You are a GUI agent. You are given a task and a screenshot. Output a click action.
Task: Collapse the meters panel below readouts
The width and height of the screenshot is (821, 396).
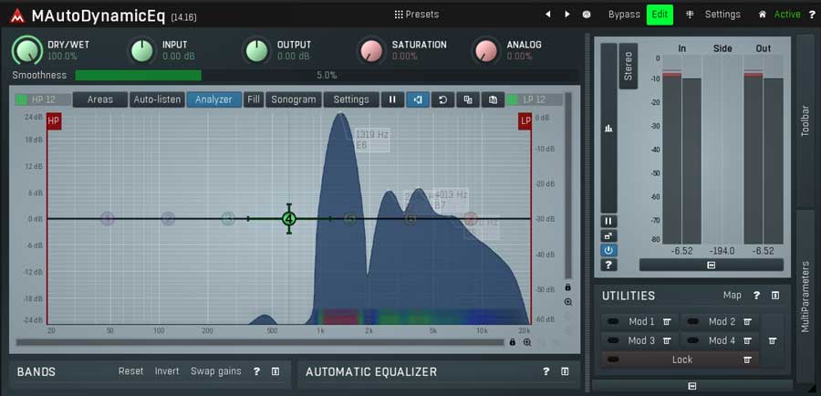click(711, 265)
